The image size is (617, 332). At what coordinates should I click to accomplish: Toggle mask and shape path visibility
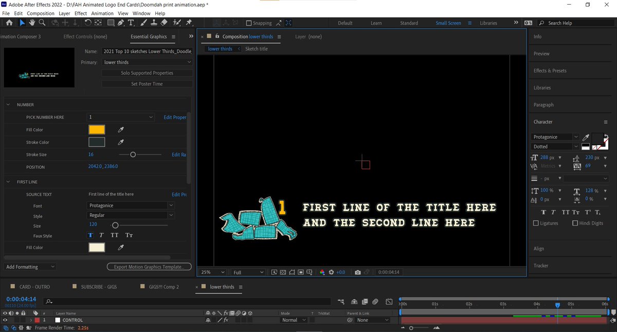click(292, 272)
